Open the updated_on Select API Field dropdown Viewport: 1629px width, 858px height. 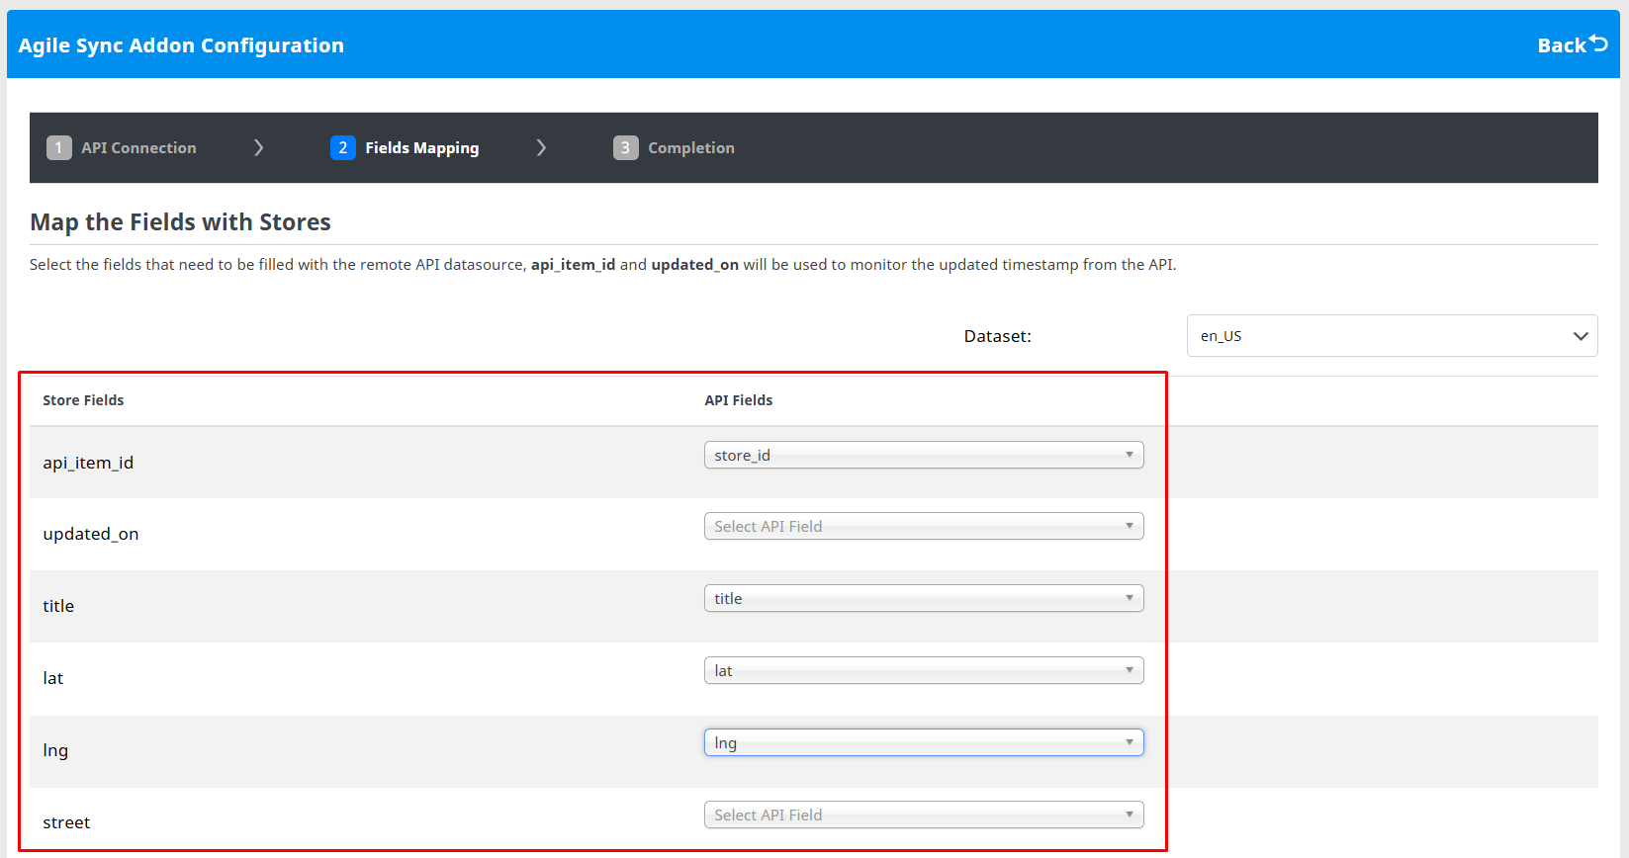924,526
